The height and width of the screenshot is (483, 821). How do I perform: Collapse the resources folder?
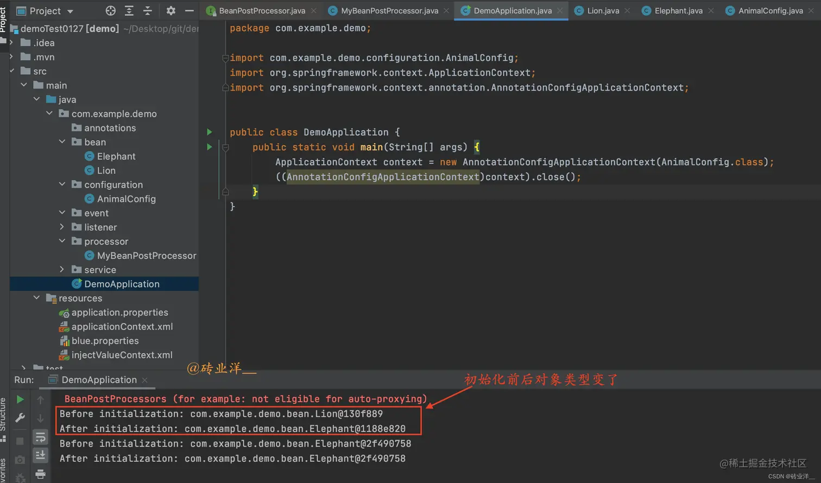pyautogui.click(x=36, y=298)
